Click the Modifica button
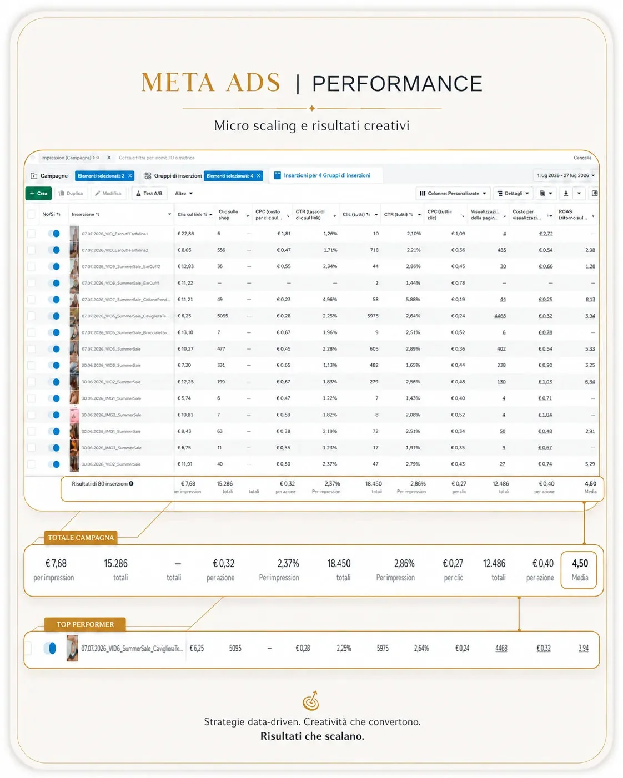Image resolution: width=623 pixels, height=778 pixels. click(108, 194)
